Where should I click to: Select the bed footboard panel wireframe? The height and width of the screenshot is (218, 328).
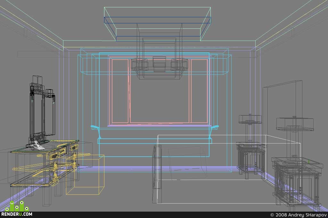(x=157, y=174)
